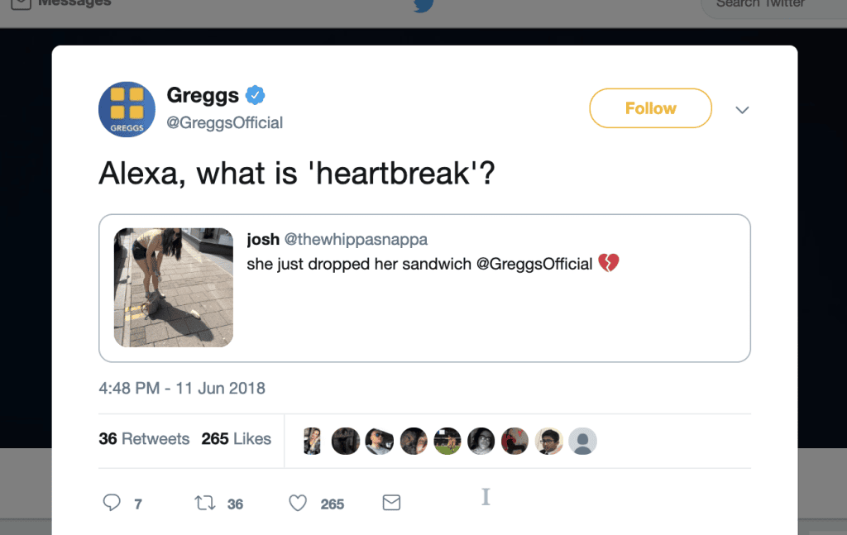Expand the tweet options chevron menu
Screen dimensions: 847x535
click(742, 109)
